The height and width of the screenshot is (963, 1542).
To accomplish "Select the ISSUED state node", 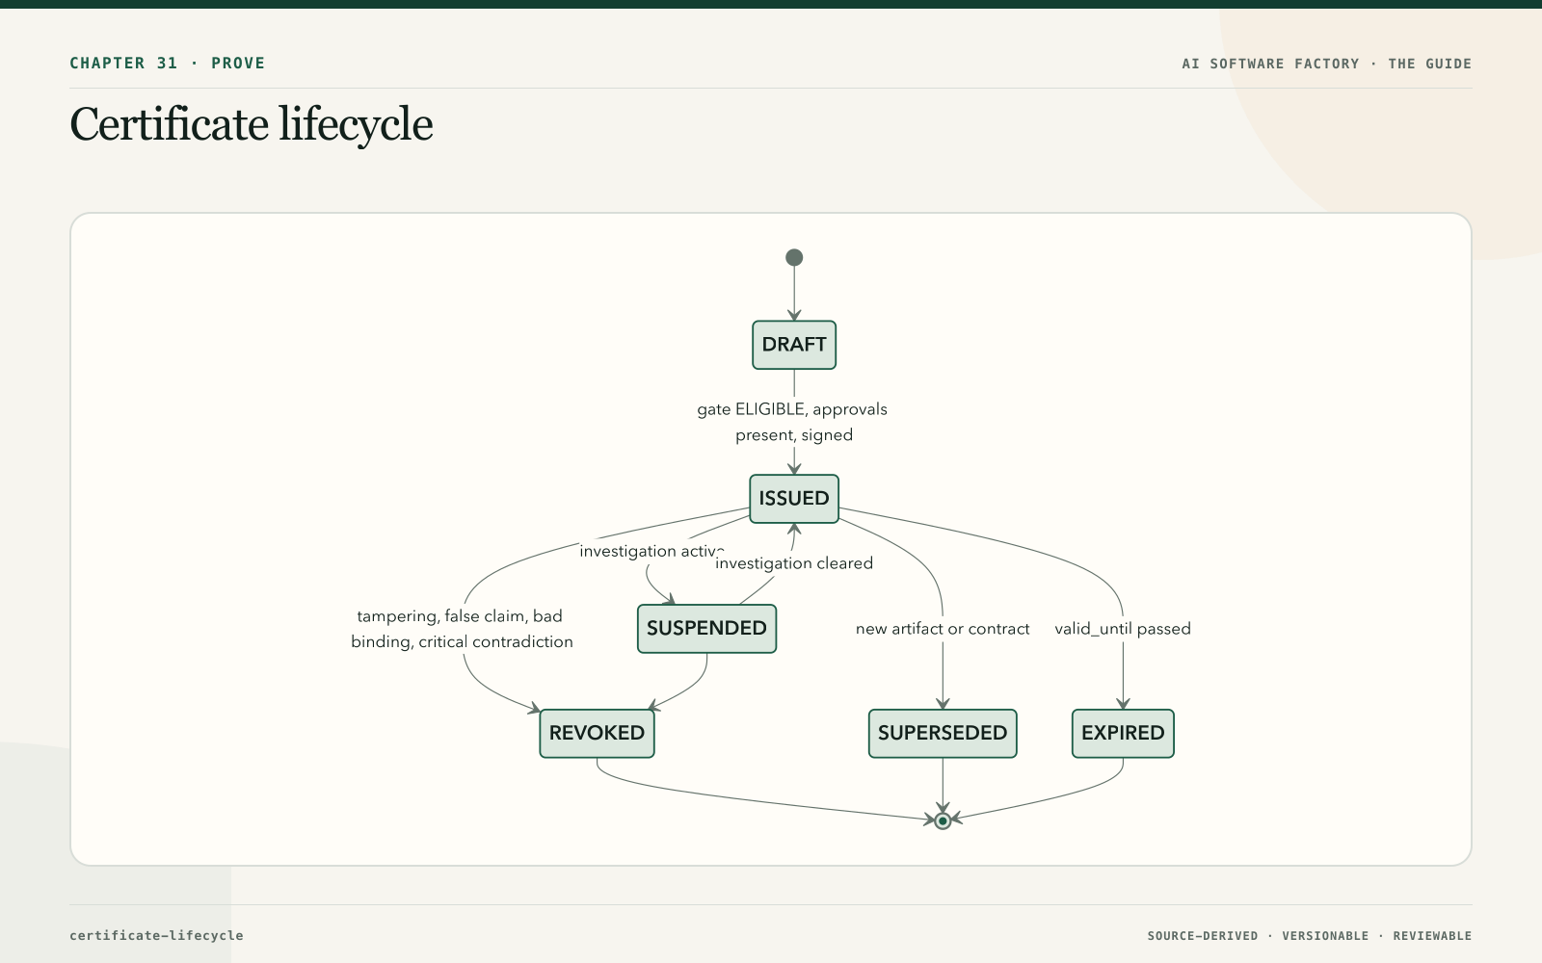I will pos(794,499).
